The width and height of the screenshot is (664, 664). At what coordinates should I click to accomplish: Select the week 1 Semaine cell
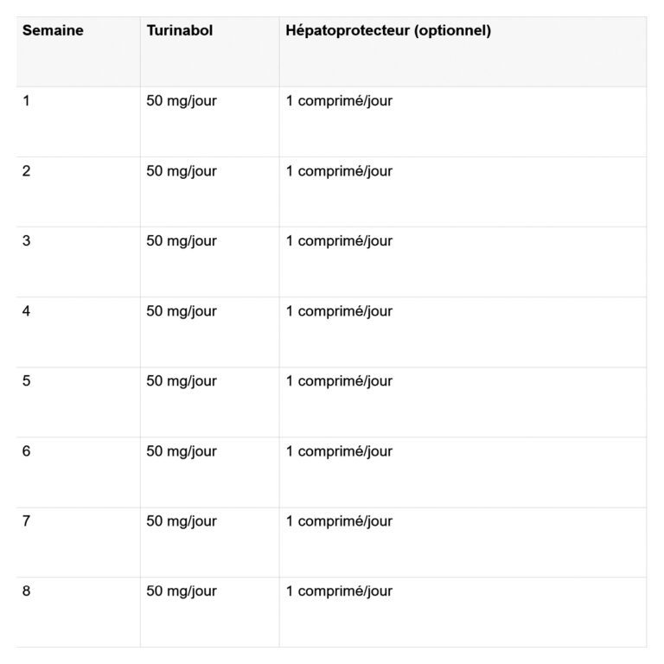(27, 101)
